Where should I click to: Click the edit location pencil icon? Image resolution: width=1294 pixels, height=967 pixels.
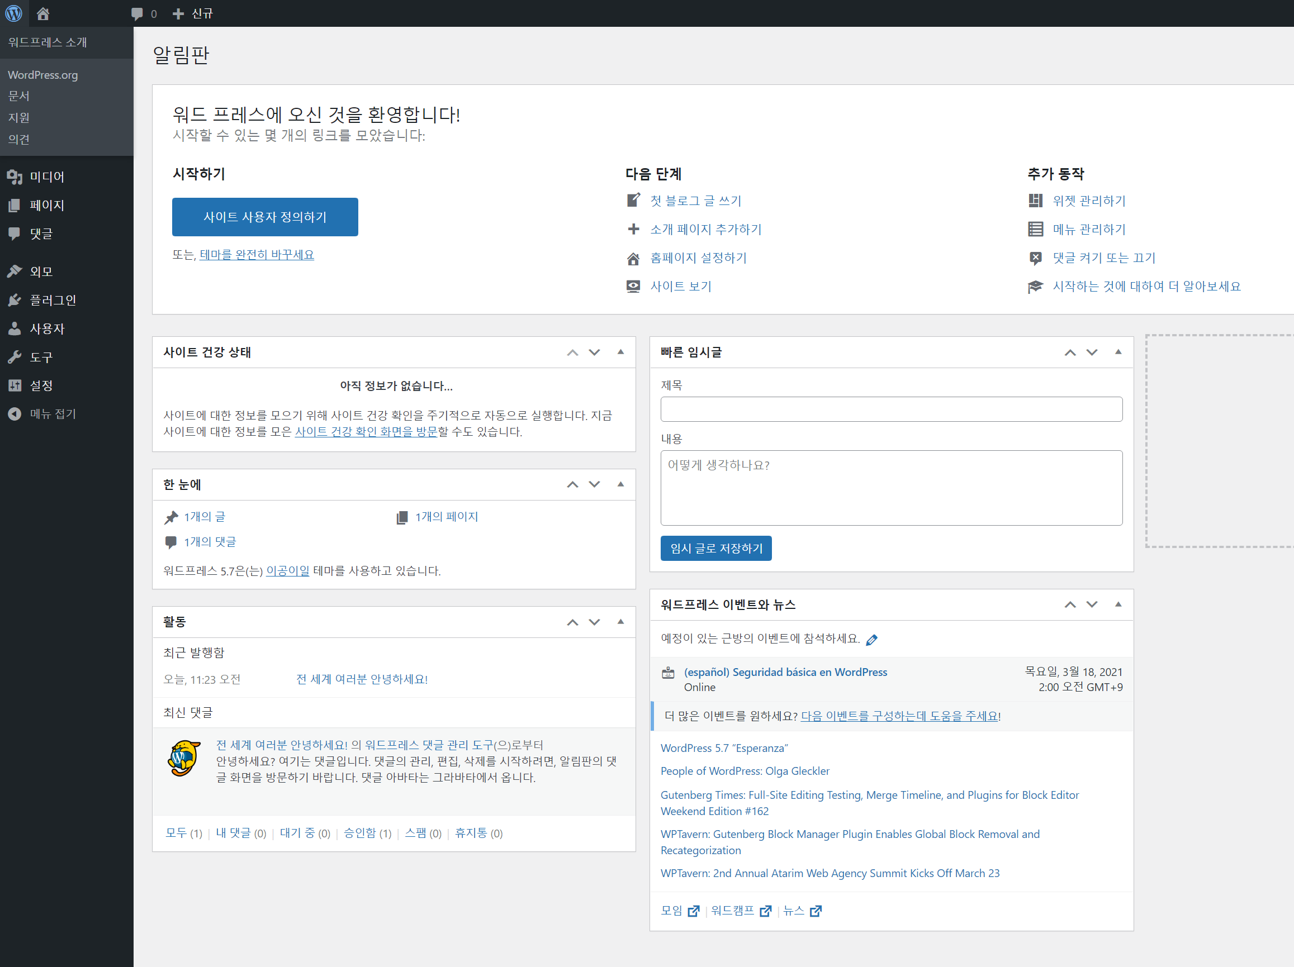871,640
